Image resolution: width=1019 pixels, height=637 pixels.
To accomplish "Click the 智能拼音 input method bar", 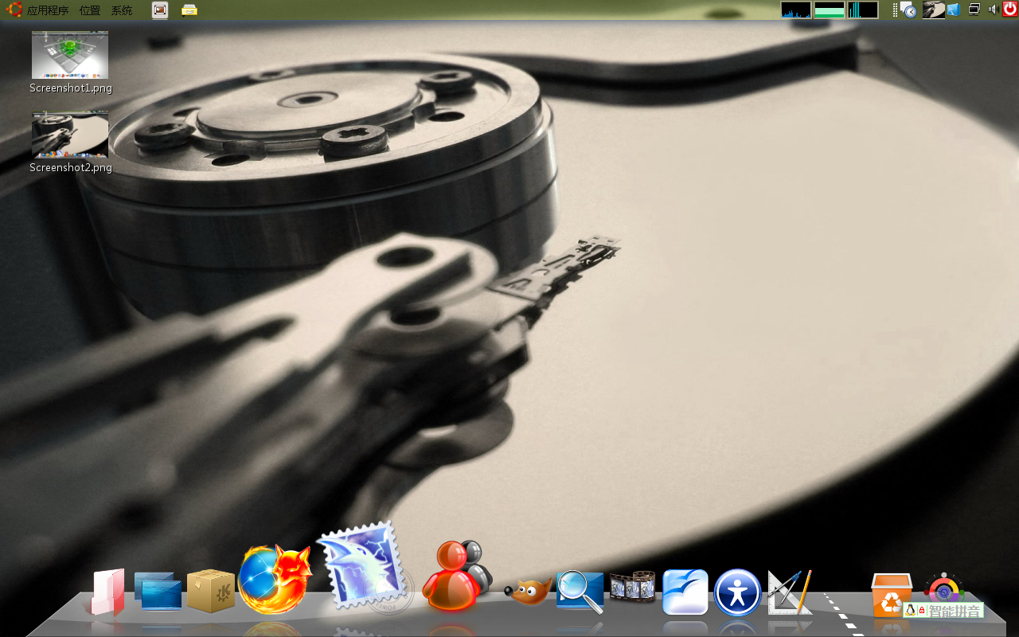I will [943, 611].
